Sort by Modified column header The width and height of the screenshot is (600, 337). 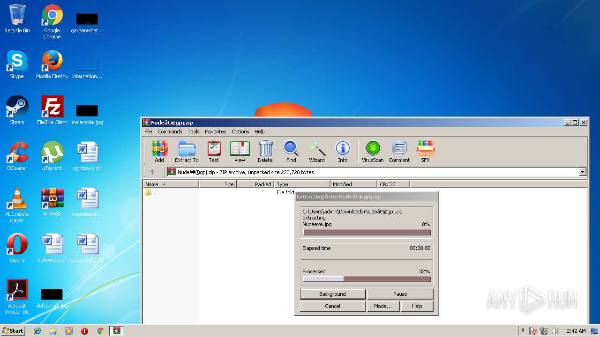[x=354, y=184]
